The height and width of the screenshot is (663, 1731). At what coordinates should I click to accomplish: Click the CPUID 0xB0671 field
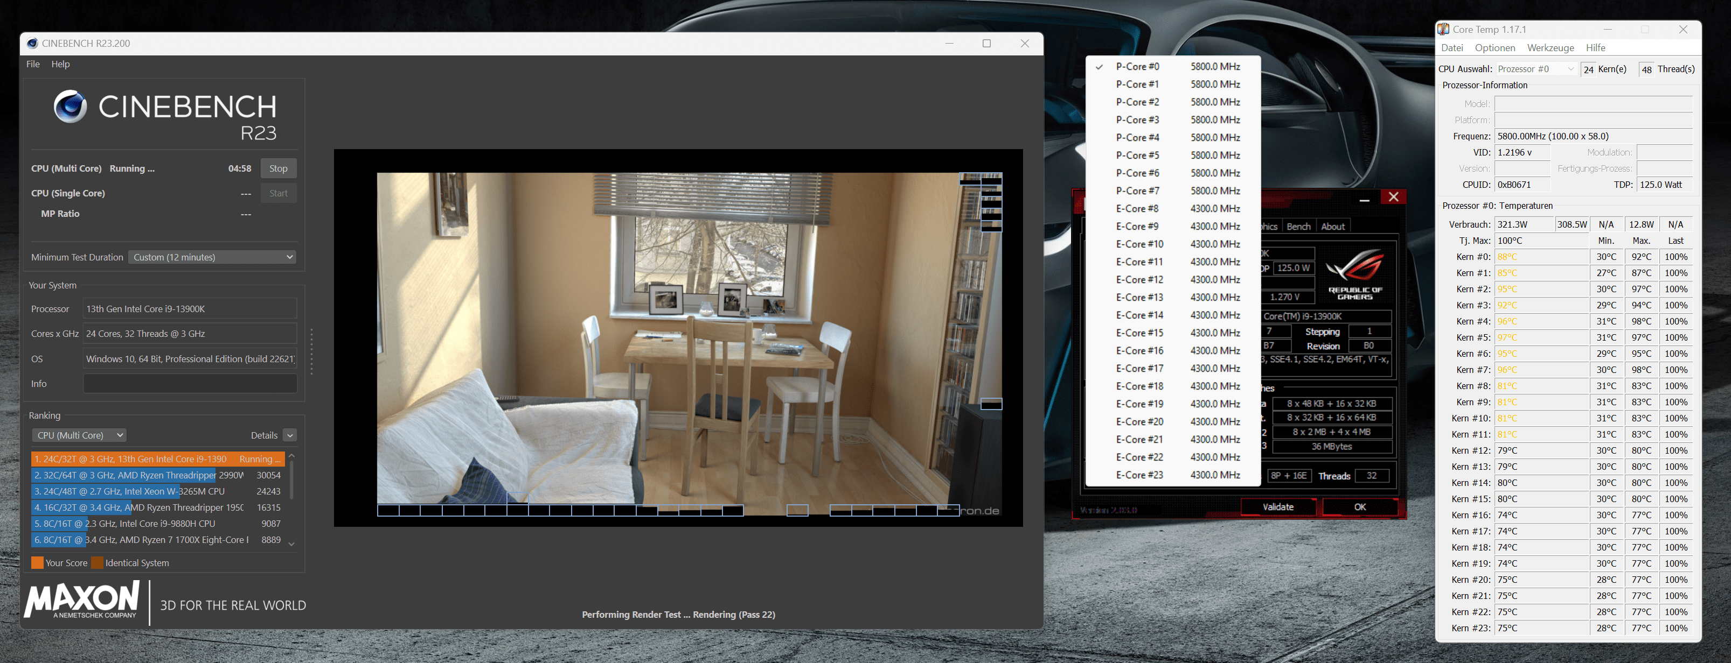coord(1521,185)
